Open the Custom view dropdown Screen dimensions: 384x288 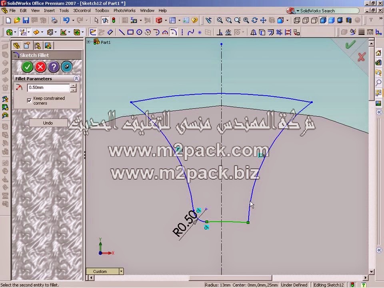point(121,271)
